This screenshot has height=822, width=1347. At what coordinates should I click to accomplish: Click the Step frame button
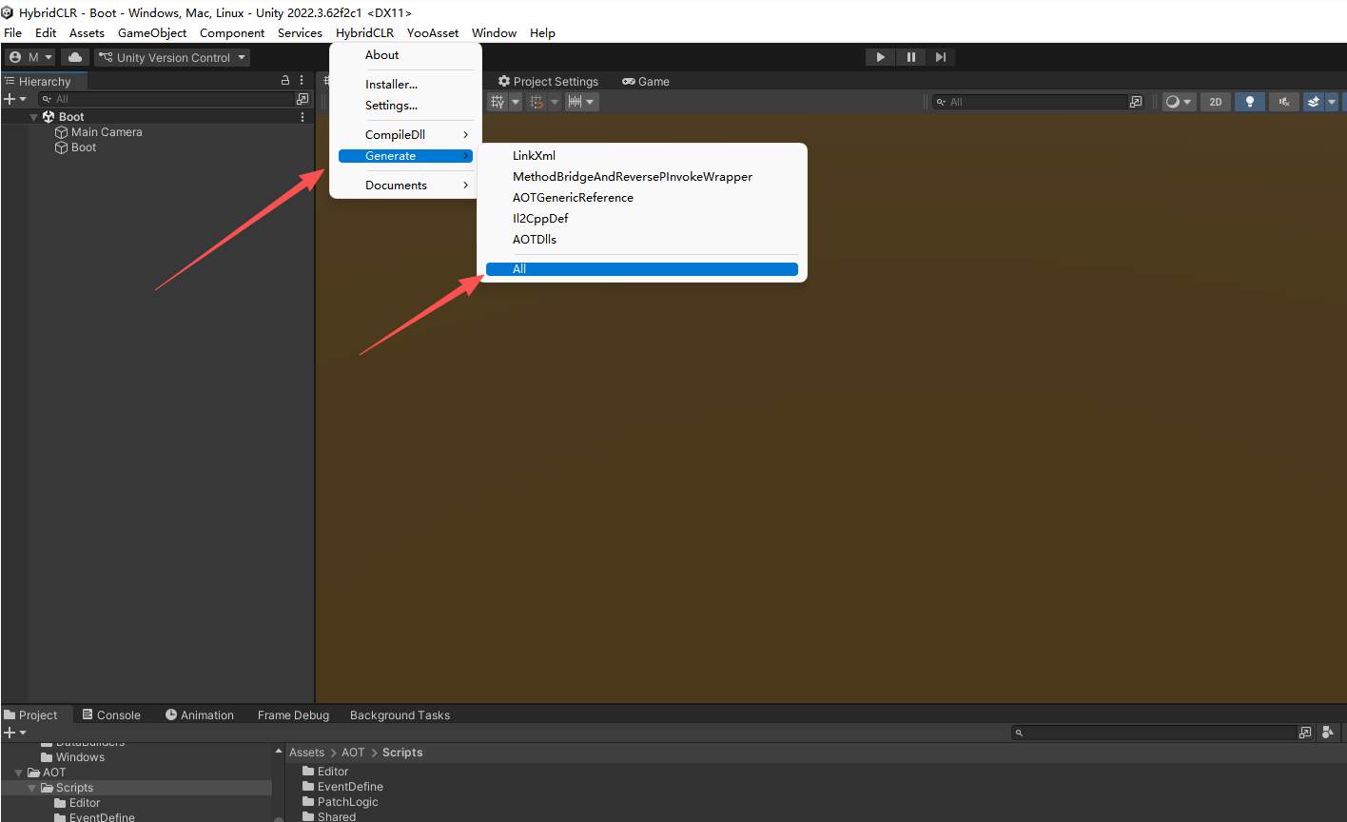coord(940,57)
